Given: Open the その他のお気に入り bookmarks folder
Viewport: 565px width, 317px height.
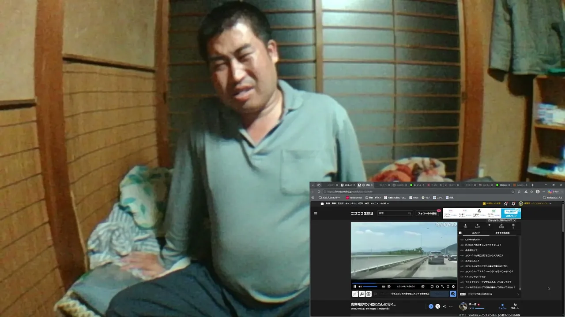Looking at the screenshot, I should tap(553, 198).
